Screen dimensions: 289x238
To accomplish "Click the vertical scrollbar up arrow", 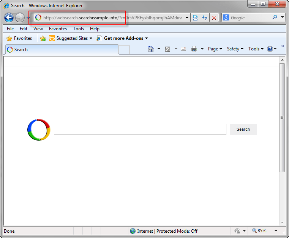I will (x=282, y=60).
